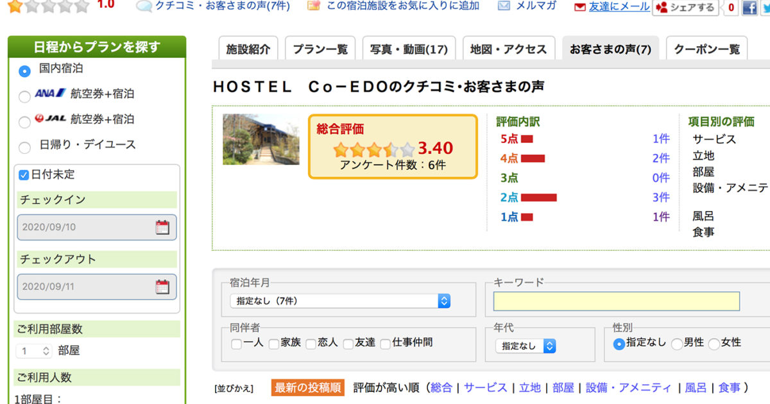Viewport: 770px width, 404px height.
Task: Select the ANA 航空券+宿泊 radio button
Action: pos(25,96)
